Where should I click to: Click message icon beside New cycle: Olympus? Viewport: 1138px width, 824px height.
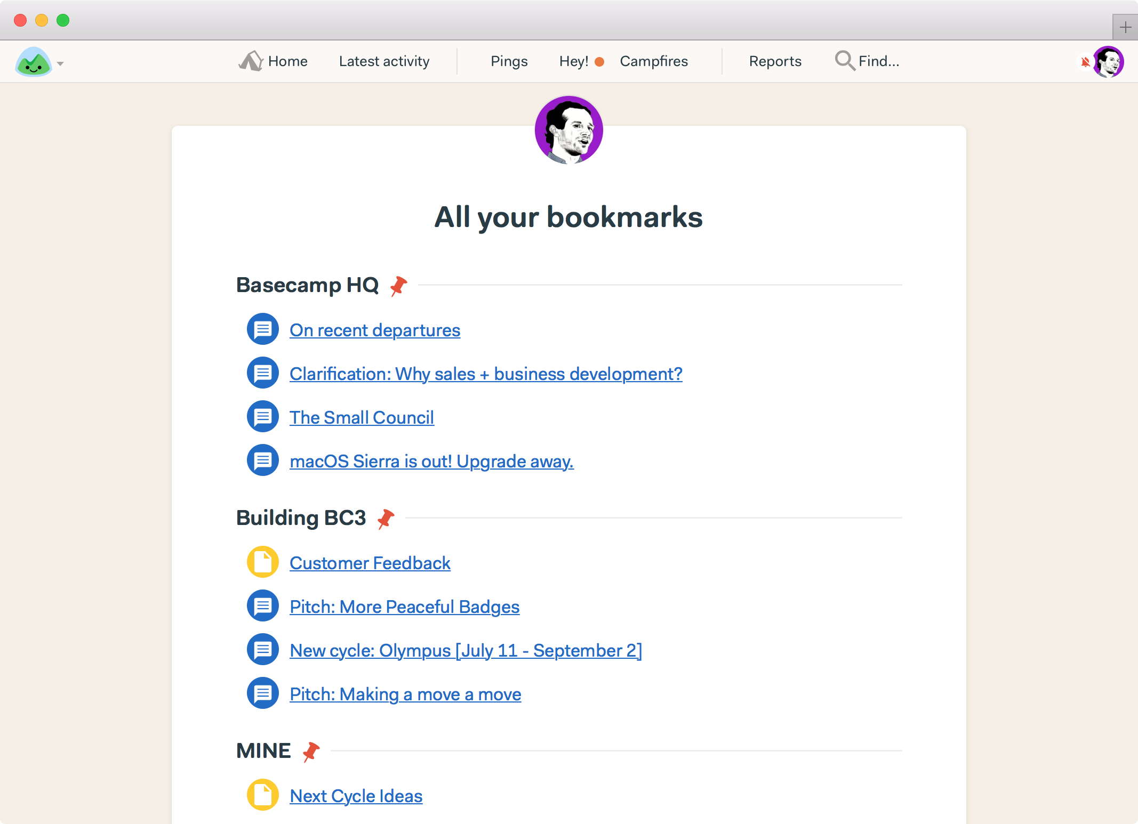[263, 650]
